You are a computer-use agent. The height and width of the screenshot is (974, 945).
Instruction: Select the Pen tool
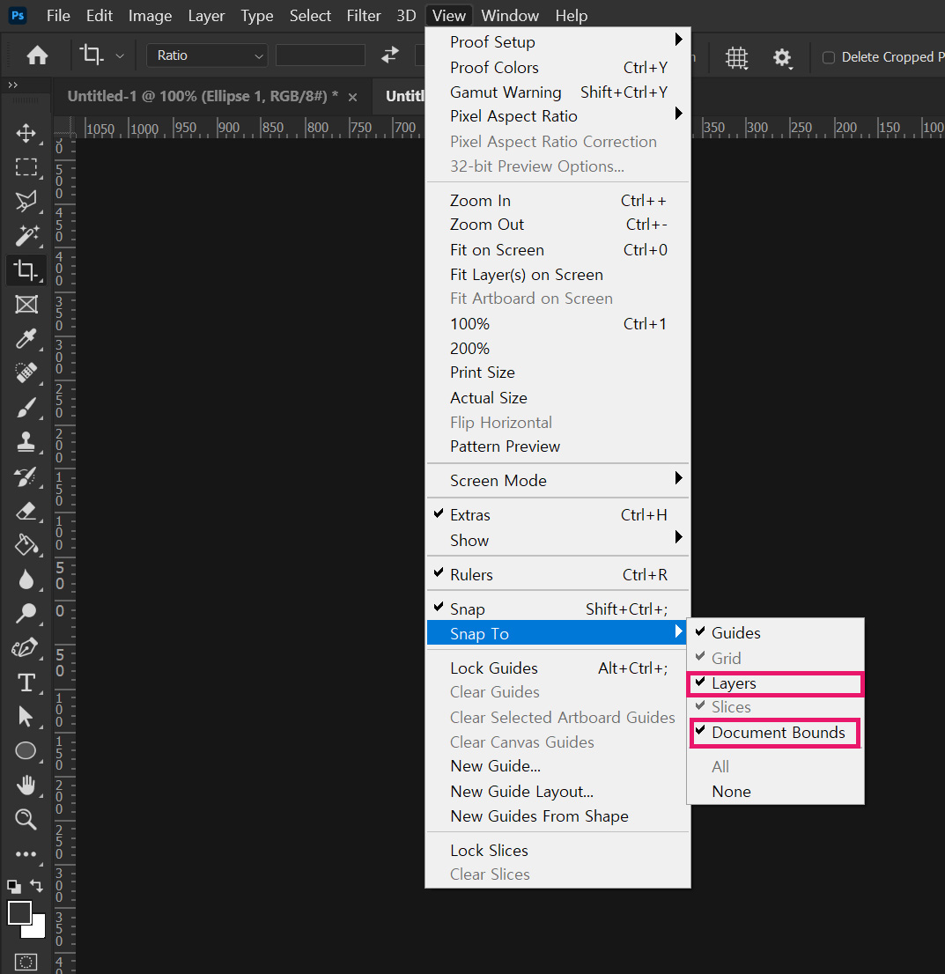[26, 648]
